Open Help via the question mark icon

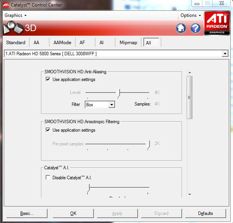[195, 28]
